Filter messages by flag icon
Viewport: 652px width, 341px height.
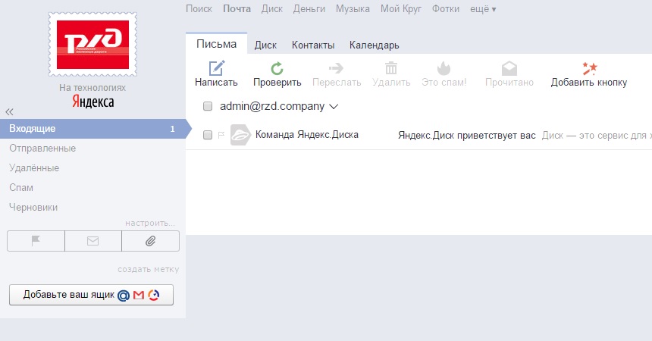point(36,241)
